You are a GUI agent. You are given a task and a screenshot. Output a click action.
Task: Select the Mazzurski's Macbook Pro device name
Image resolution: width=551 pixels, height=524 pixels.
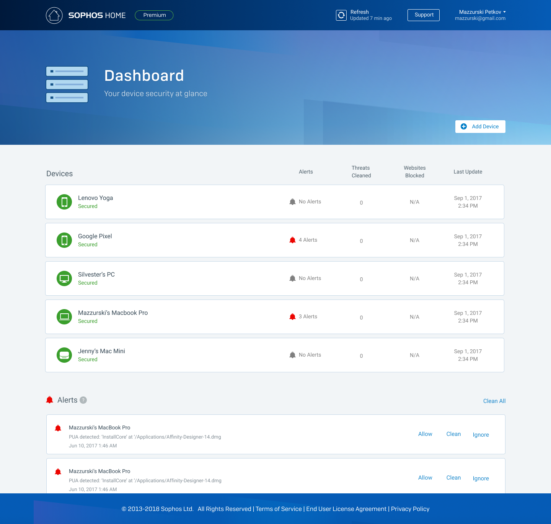113,313
